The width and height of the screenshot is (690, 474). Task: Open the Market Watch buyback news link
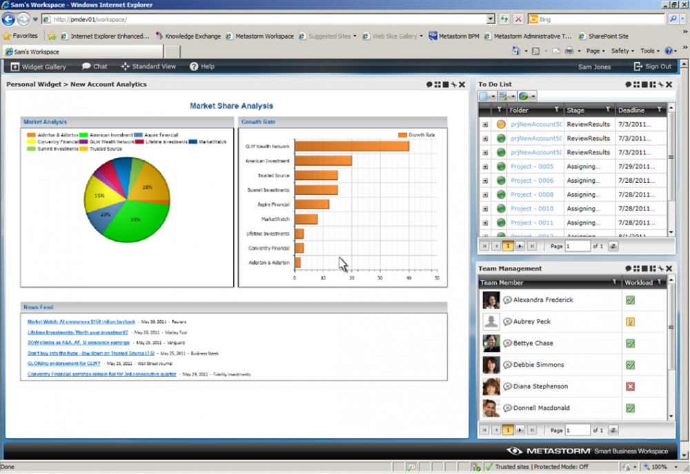81,322
